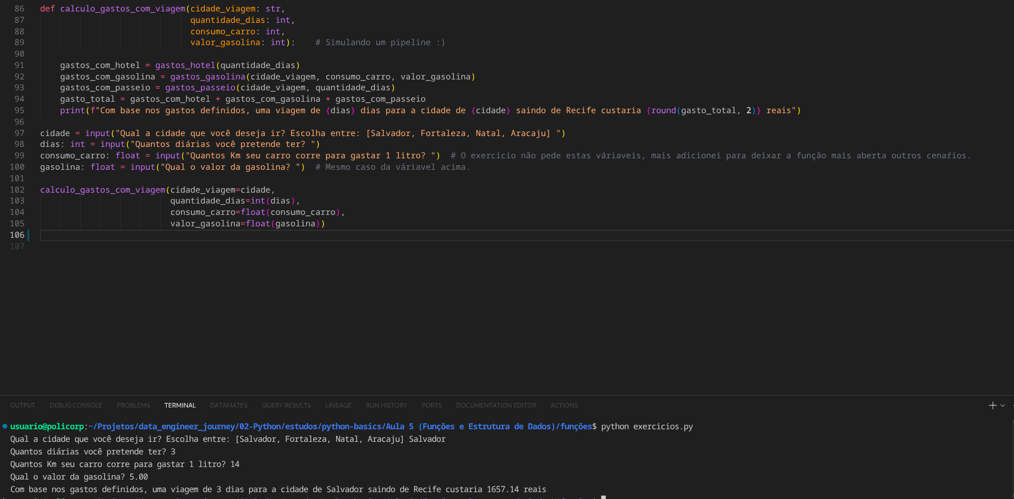The image size is (1014, 499).
Task: Click terminal answer "Salvador" on the city line
Action: (x=427, y=439)
